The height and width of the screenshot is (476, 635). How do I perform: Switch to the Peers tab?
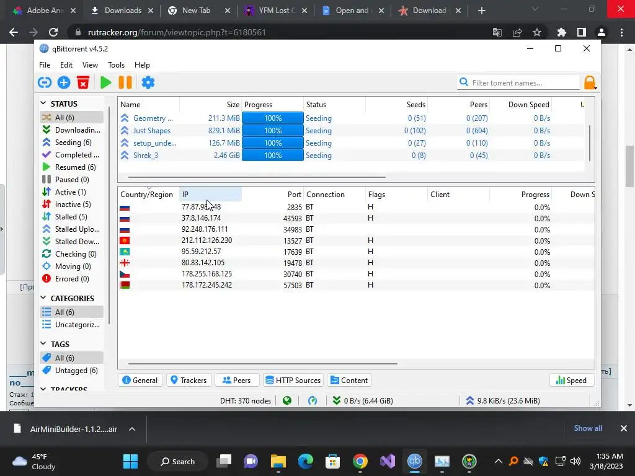pos(237,380)
